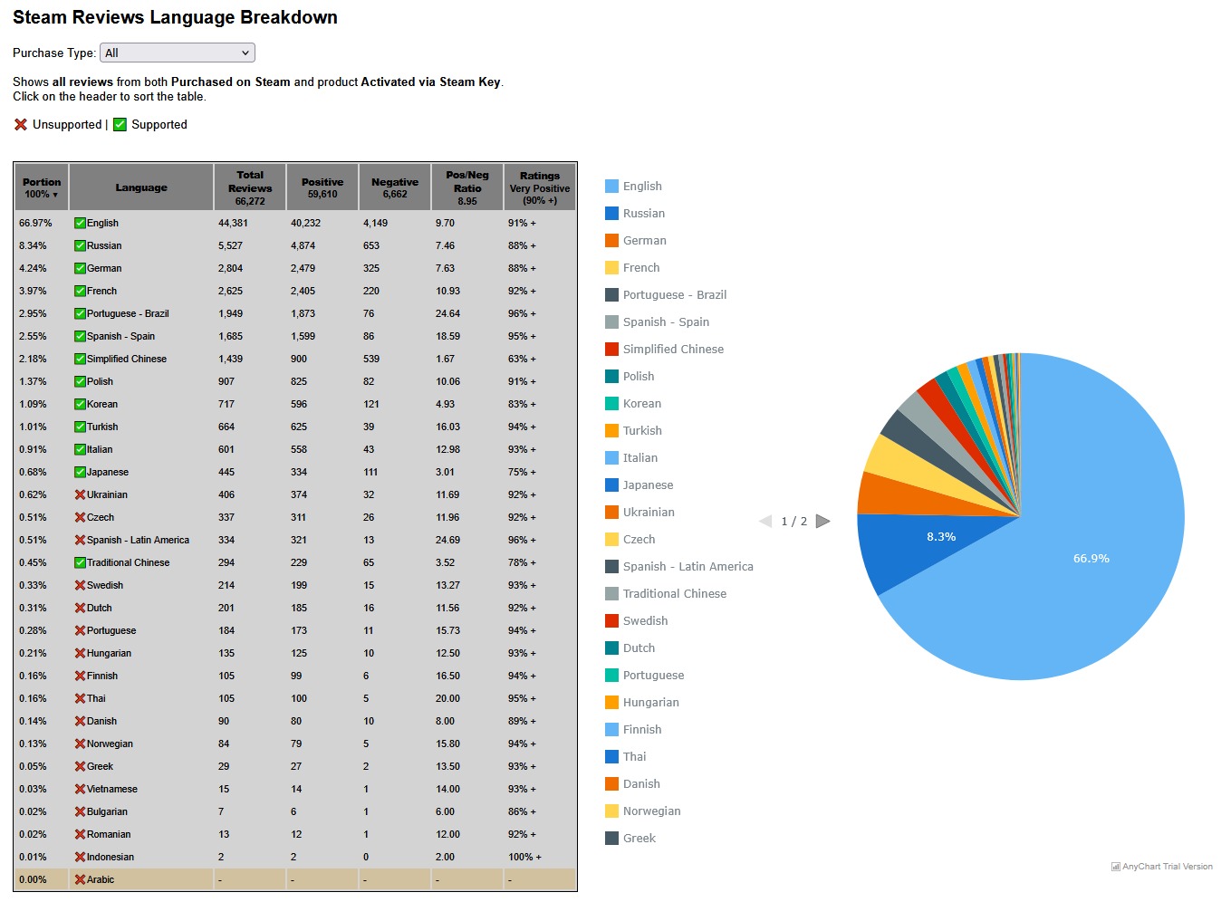1231x902 pixels.
Task: Click the Romanian total reviews value 13
Action: (x=224, y=834)
